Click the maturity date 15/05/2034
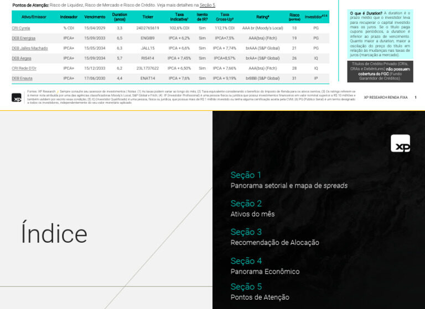Screen dimensions: 425x309 click(95, 48)
